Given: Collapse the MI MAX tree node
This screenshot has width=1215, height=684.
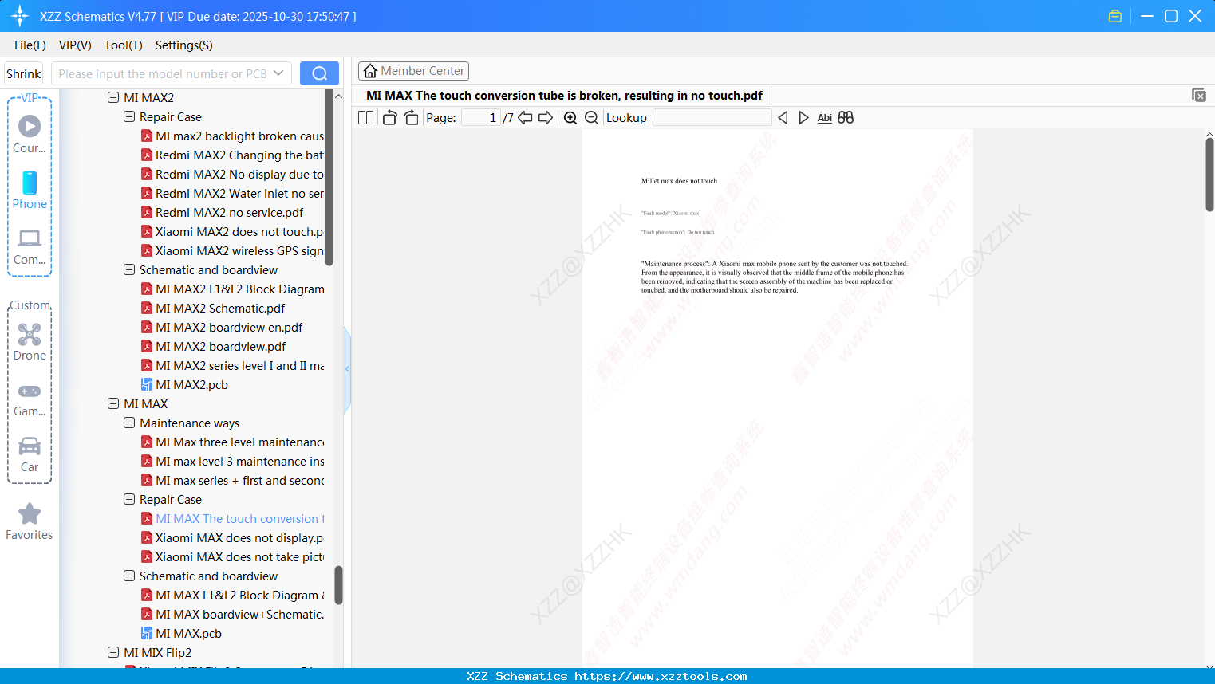Looking at the screenshot, I should click(x=113, y=404).
